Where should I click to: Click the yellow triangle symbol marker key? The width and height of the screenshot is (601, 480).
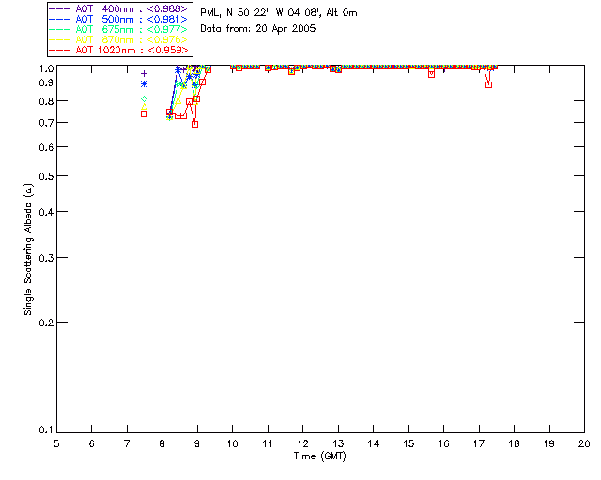pos(144,107)
